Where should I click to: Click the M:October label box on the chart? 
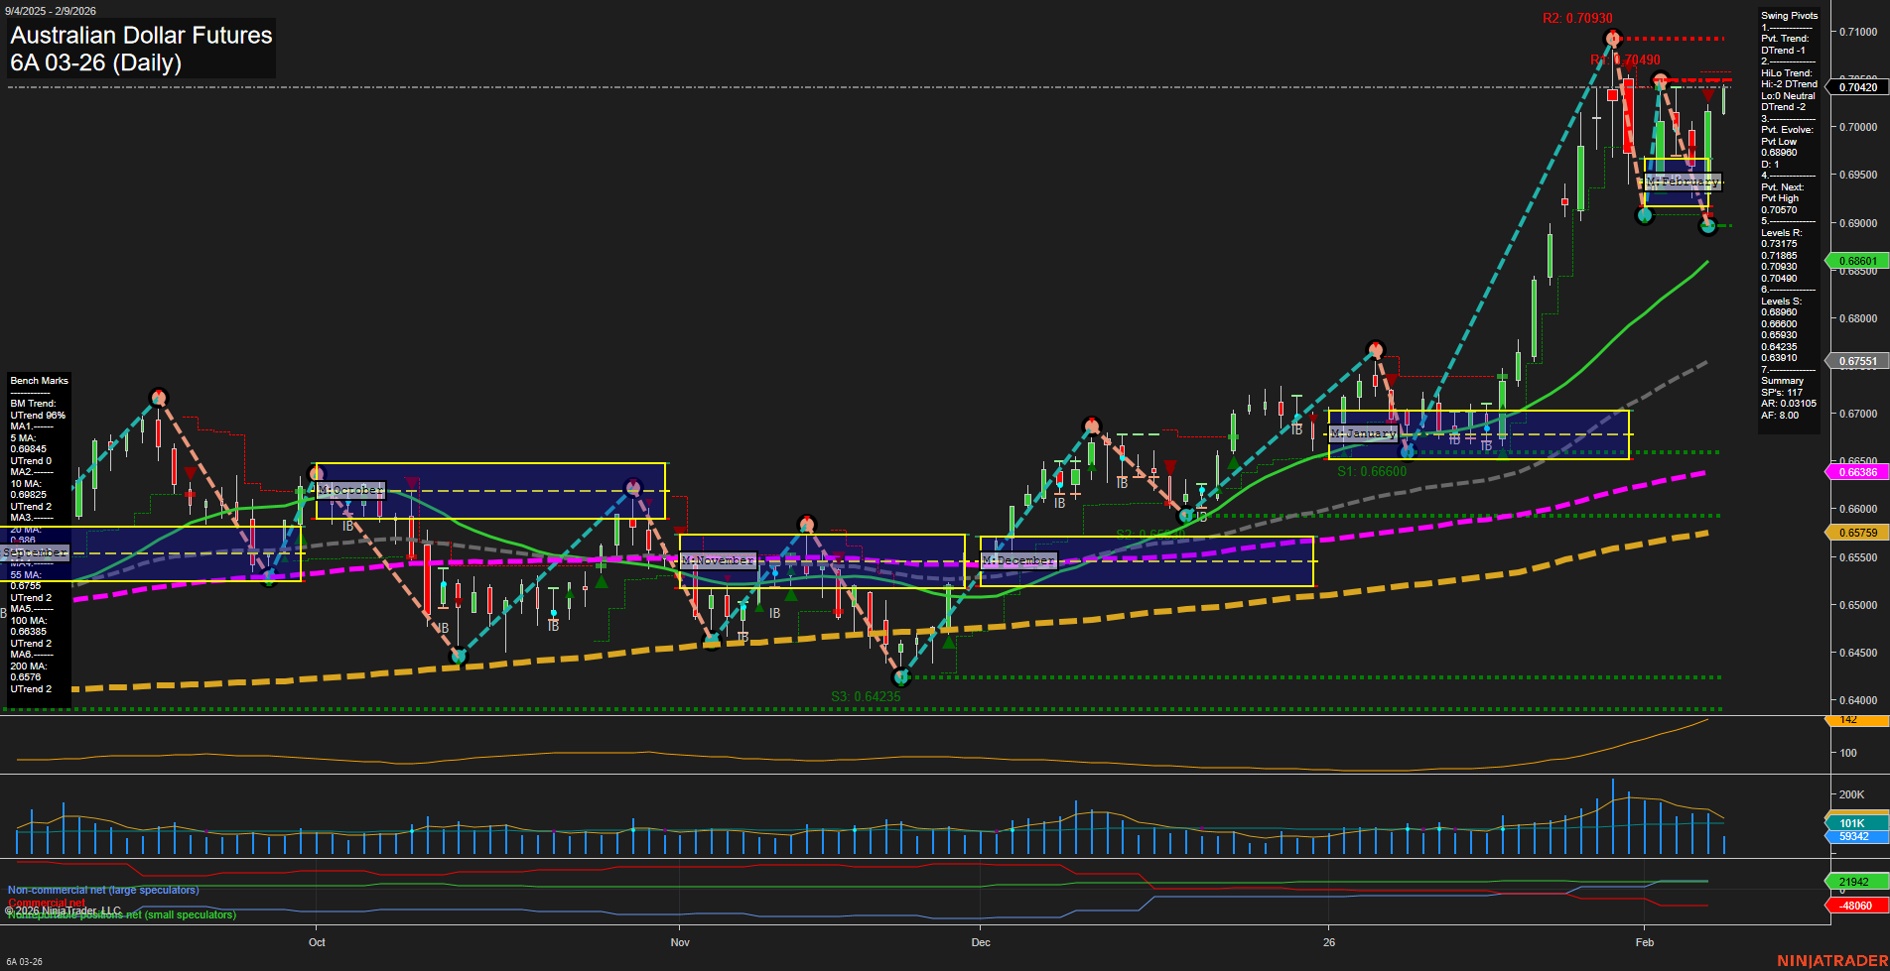click(349, 490)
